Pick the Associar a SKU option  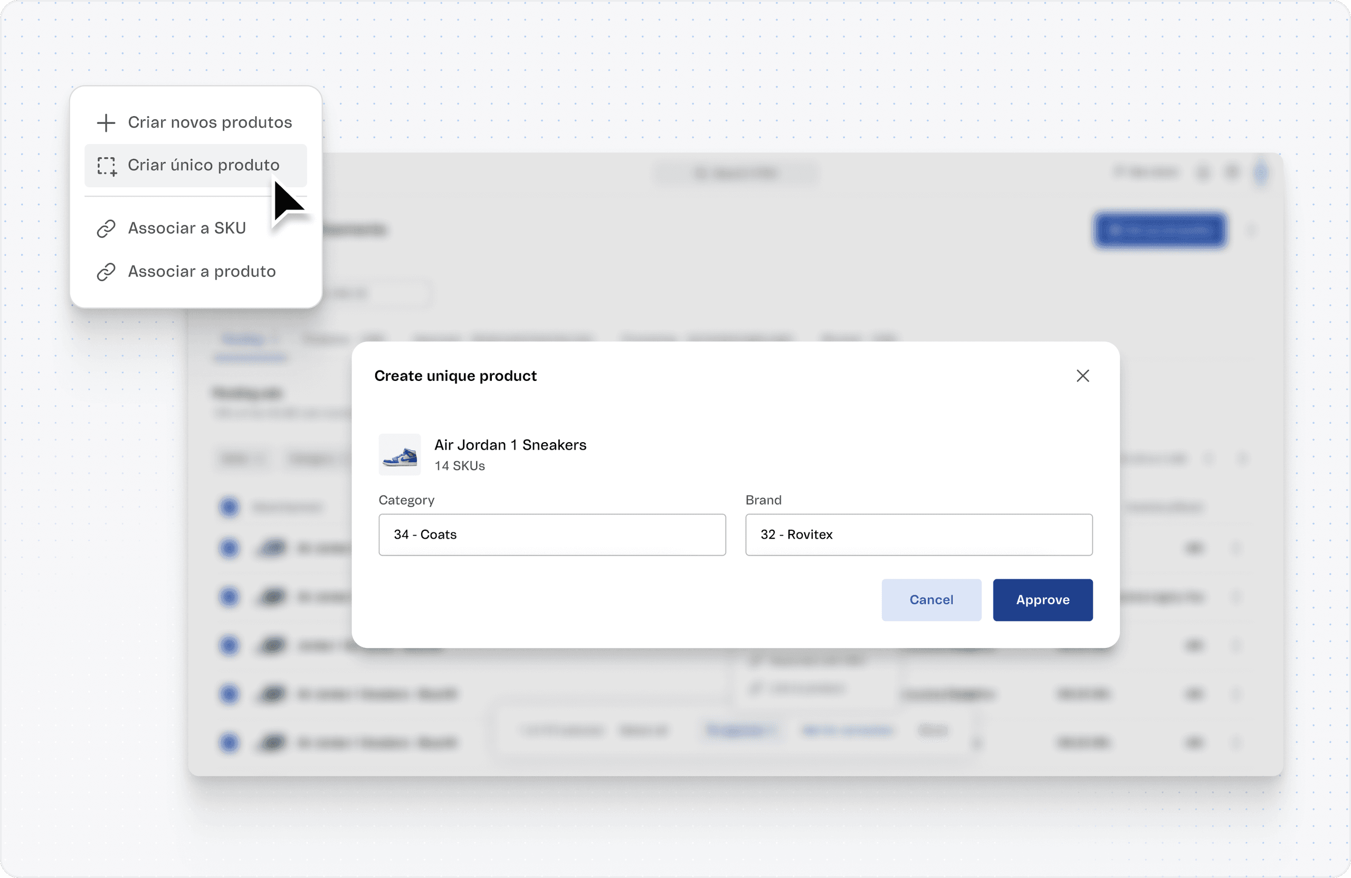coord(187,228)
